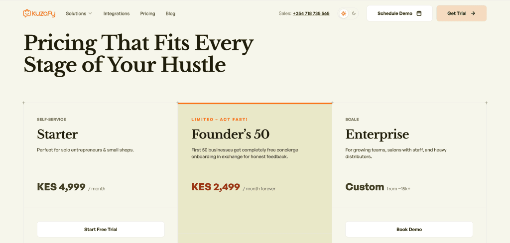Click calendar icon in Schedule Demo button
Image resolution: width=510 pixels, height=243 pixels.
point(419,13)
